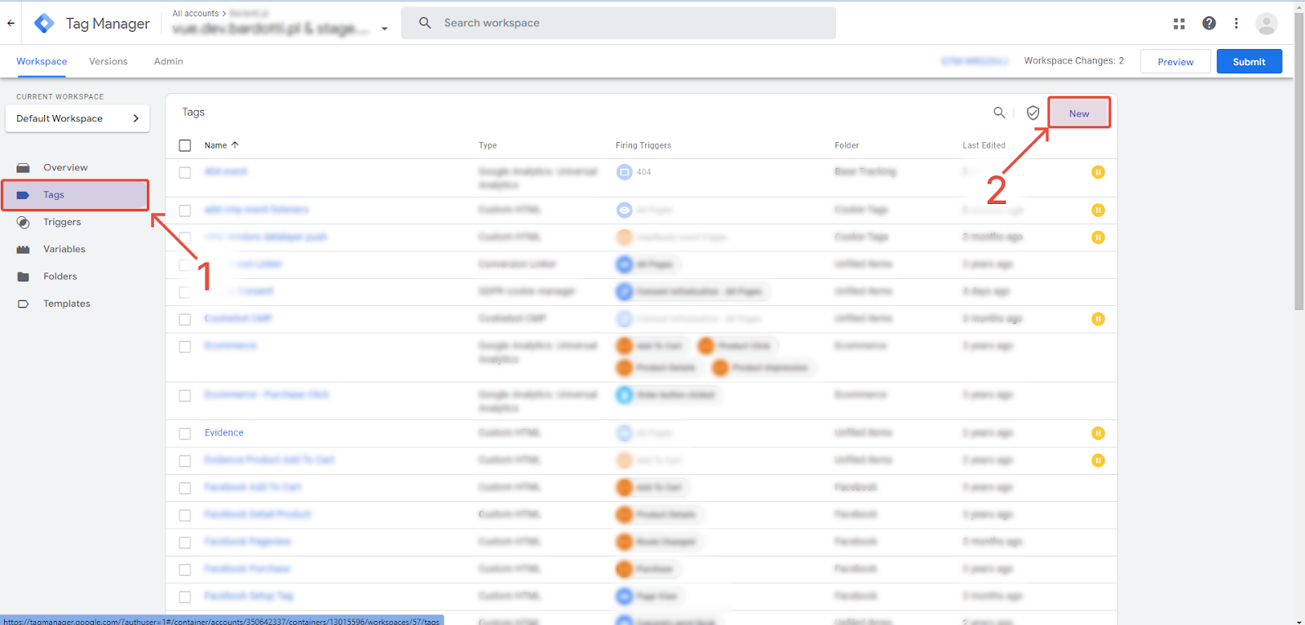
Task: Open the container selector dropdown arrow
Action: 384,29
